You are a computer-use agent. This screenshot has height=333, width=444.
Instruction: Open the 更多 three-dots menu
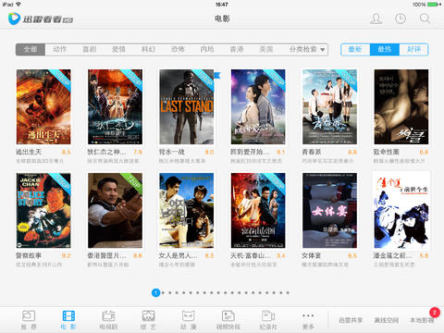pyautogui.click(x=308, y=319)
